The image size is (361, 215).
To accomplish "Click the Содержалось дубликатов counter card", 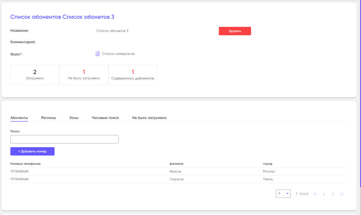I will pyautogui.click(x=133, y=75).
